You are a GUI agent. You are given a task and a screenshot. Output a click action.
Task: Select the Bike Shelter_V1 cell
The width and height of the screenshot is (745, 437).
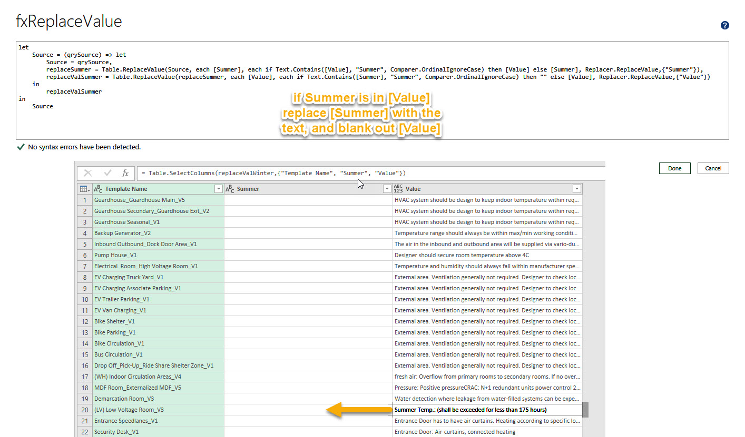pos(158,321)
